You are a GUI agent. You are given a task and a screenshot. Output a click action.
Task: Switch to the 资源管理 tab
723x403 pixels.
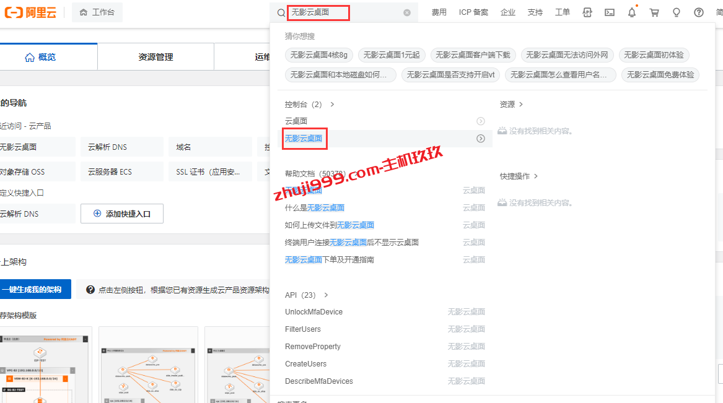click(x=156, y=57)
